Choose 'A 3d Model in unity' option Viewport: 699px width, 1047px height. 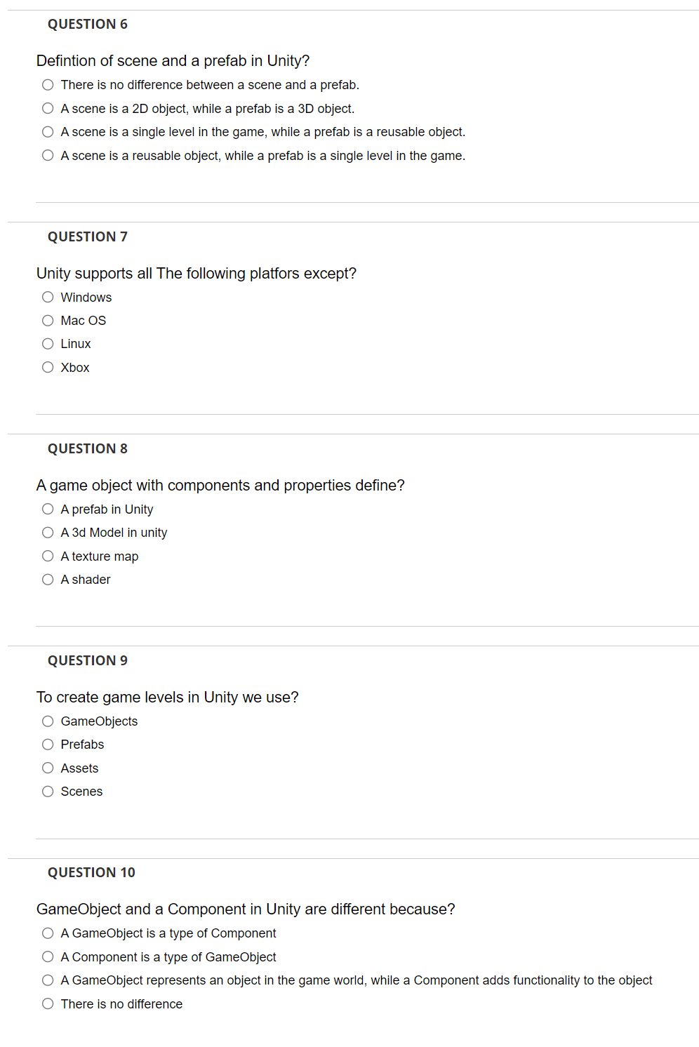(48, 532)
